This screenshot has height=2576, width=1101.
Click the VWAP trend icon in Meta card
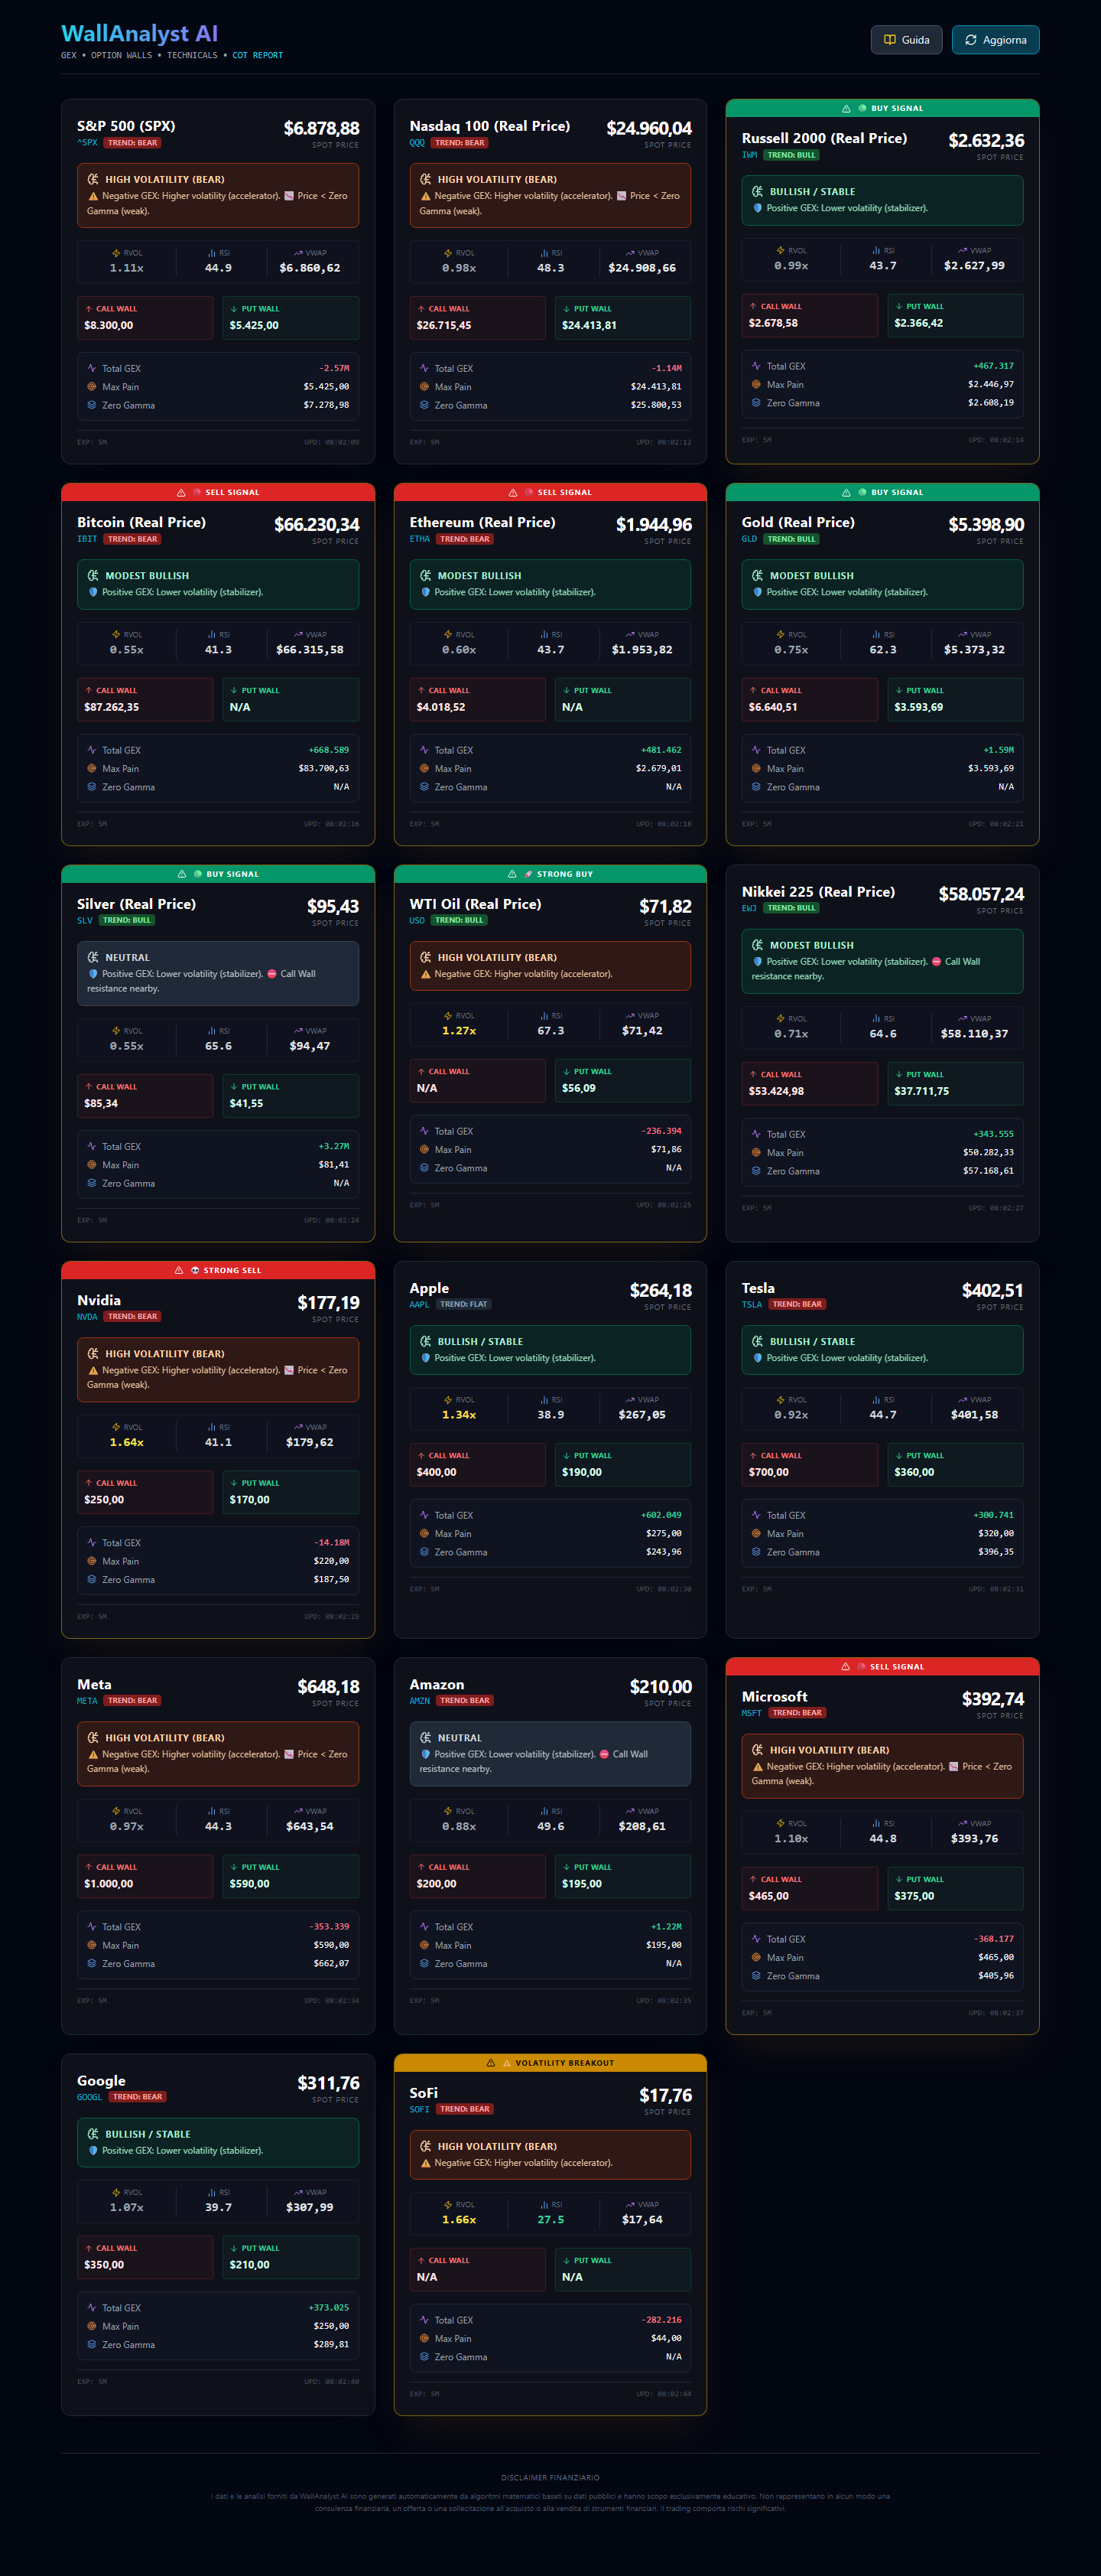pyautogui.click(x=297, y=1811)
